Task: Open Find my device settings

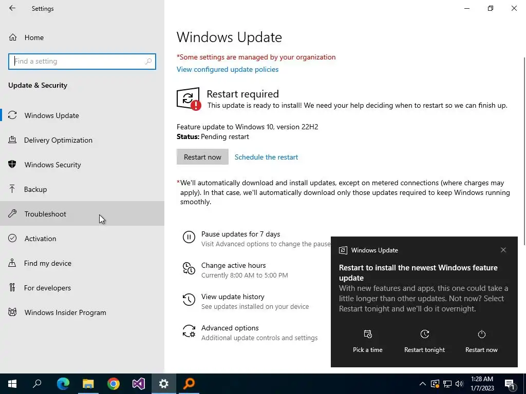Action: [82, 263]
